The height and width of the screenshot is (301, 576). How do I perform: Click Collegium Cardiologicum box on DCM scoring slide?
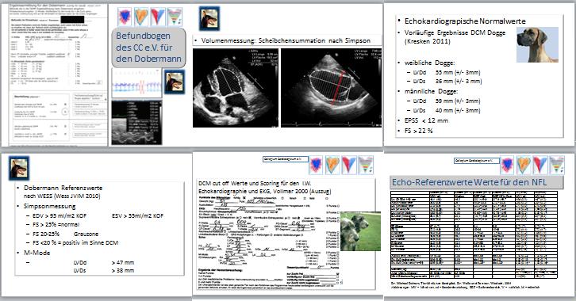coord(286,159)
